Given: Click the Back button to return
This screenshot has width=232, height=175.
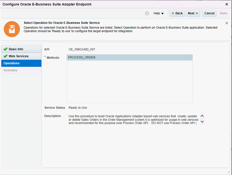Looking at the screenshot, I should pyautogui.click(x=177, y=13).
